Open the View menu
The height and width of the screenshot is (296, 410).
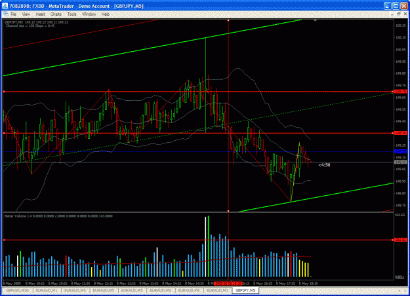click(26, 14)
